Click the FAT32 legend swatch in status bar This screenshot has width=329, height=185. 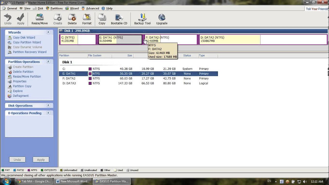(x=15, y=170)
